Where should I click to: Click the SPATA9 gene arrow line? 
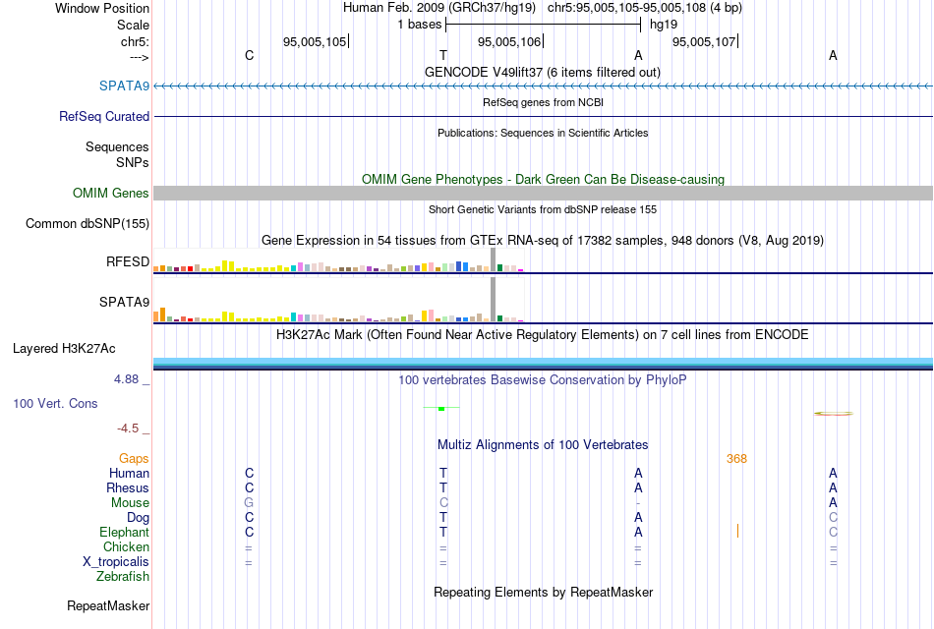click(x=543, y=86)
